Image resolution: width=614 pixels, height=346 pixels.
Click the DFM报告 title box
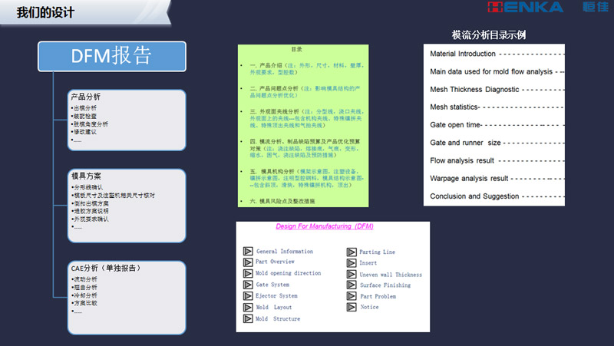111,57
